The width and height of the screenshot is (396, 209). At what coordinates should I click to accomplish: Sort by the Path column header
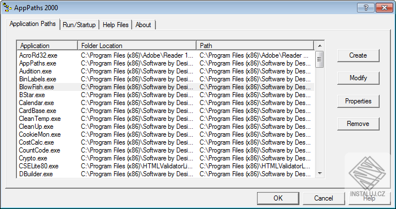pos(255,46)
